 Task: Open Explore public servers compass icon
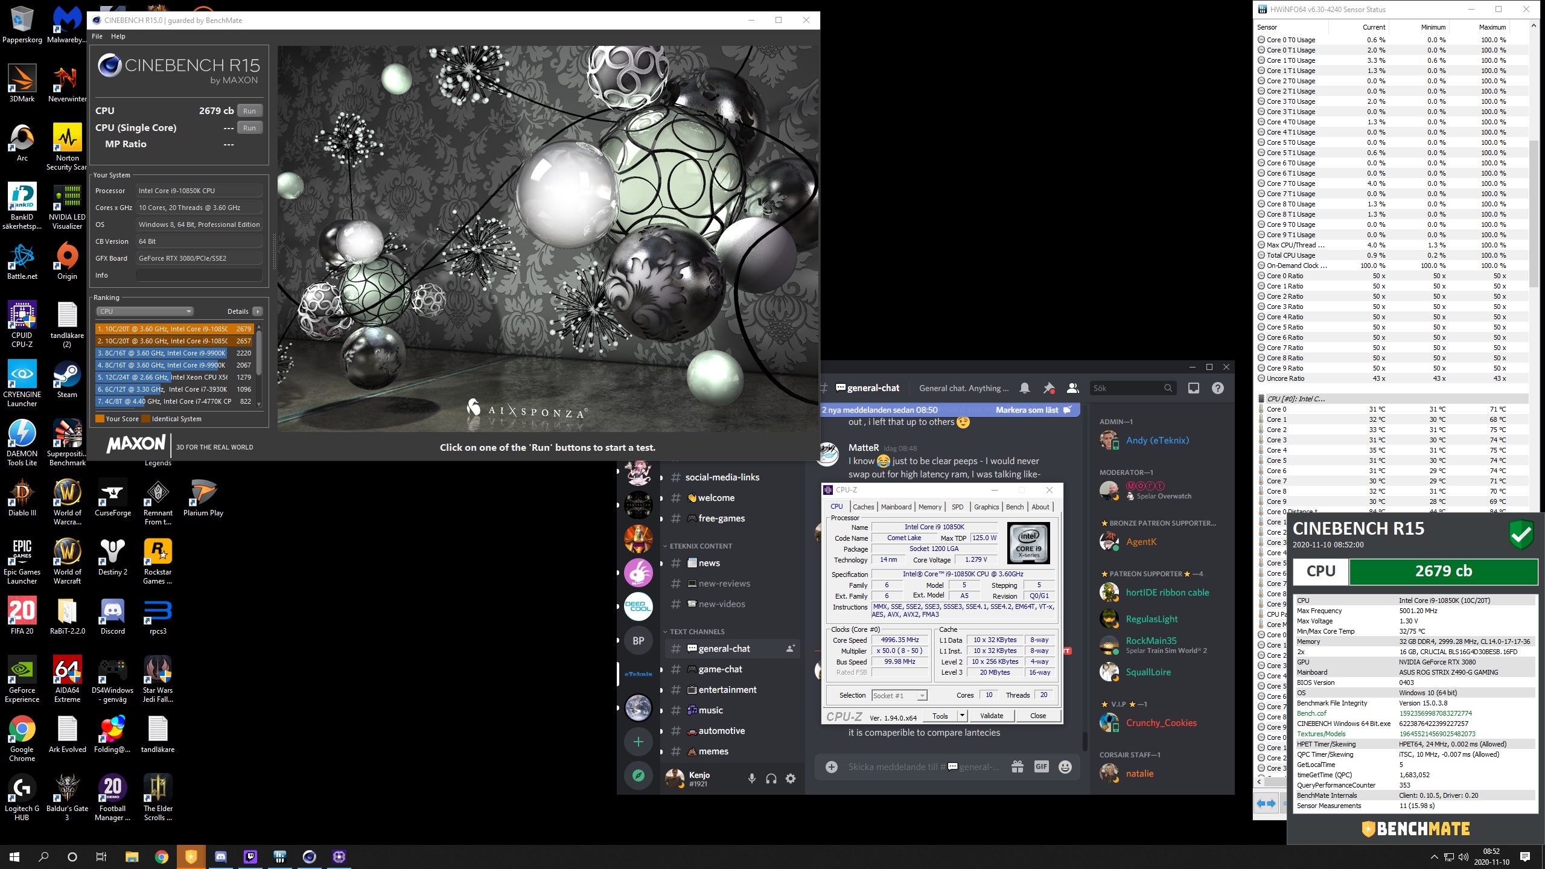(x=639, y=775)
